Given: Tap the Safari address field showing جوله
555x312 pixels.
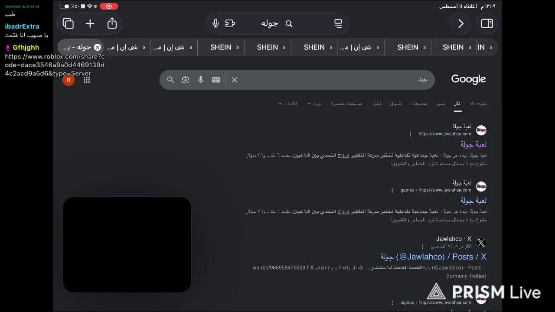Looking at the screenshot, I should [277, 23].
